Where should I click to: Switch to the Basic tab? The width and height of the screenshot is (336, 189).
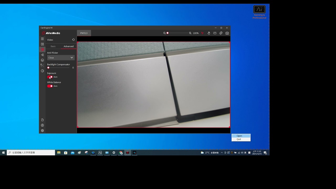point(53,46)
